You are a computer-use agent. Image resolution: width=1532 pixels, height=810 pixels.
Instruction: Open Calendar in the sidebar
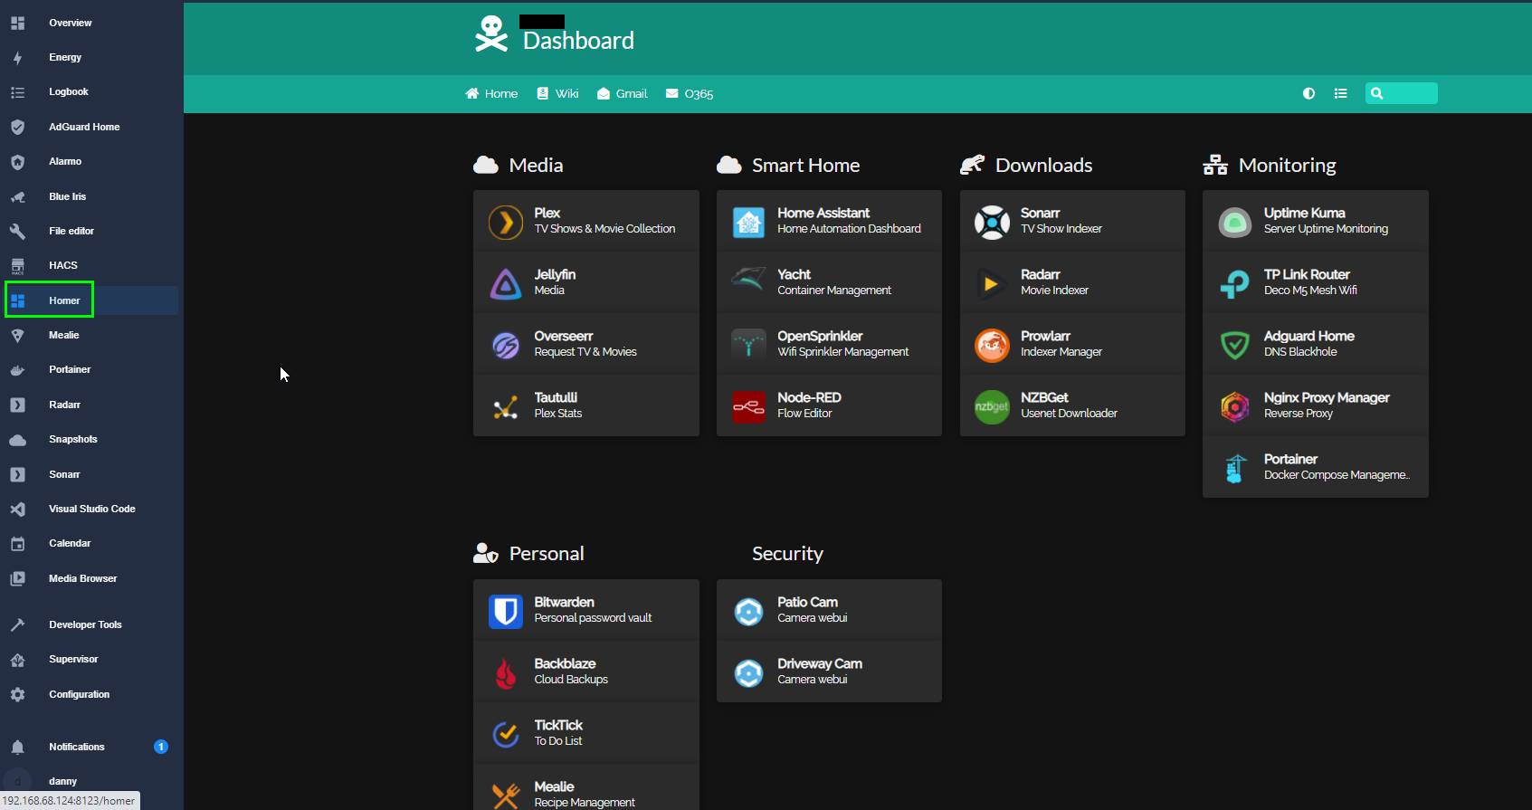90,543
